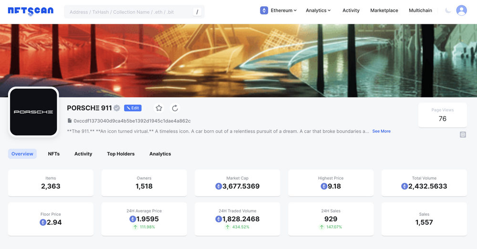Open the Analytics dropdown in header
Image resolution: width=477 pixels, height=249 pixels.
tap(318, 10)
